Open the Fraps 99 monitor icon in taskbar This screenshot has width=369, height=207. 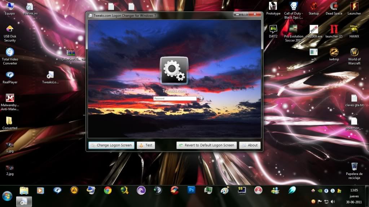242,190
